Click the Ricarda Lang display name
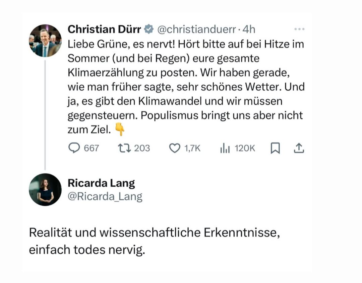Viewport: 362px width, 283px height. (x=101, y=183)
